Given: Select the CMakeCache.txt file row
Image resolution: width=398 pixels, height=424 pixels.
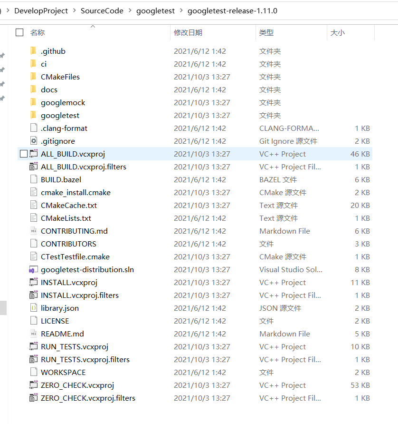Looking at the screenshot, I should 195,205.
